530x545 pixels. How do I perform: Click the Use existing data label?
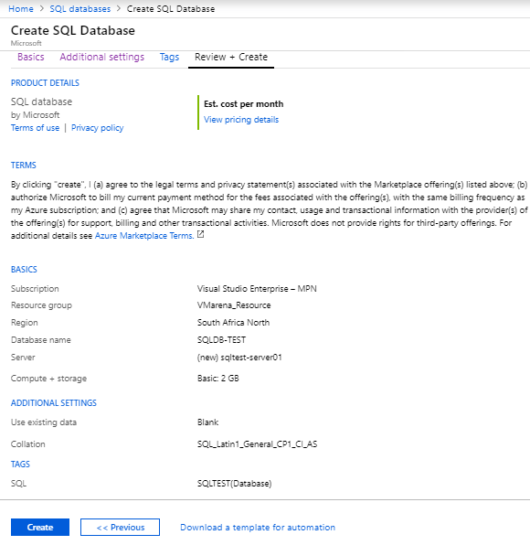[44, 422]
